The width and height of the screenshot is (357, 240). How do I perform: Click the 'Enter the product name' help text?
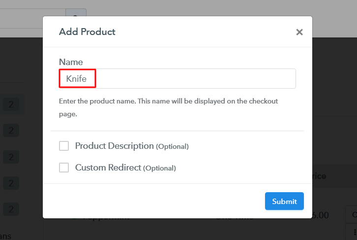coord(169,107)
